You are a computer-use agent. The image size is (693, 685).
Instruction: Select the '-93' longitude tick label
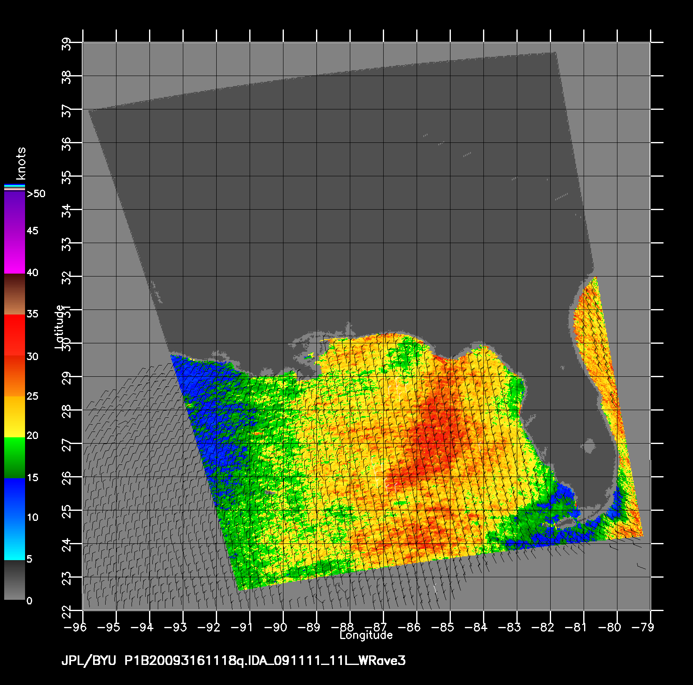point(176,627)
